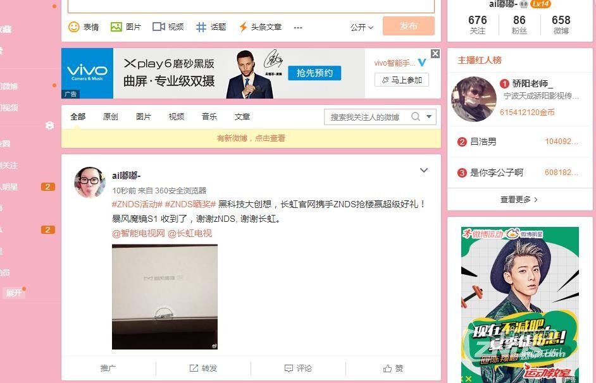
Task: Expand 查看更多 in anchor ranking
Action: (519, 200)
